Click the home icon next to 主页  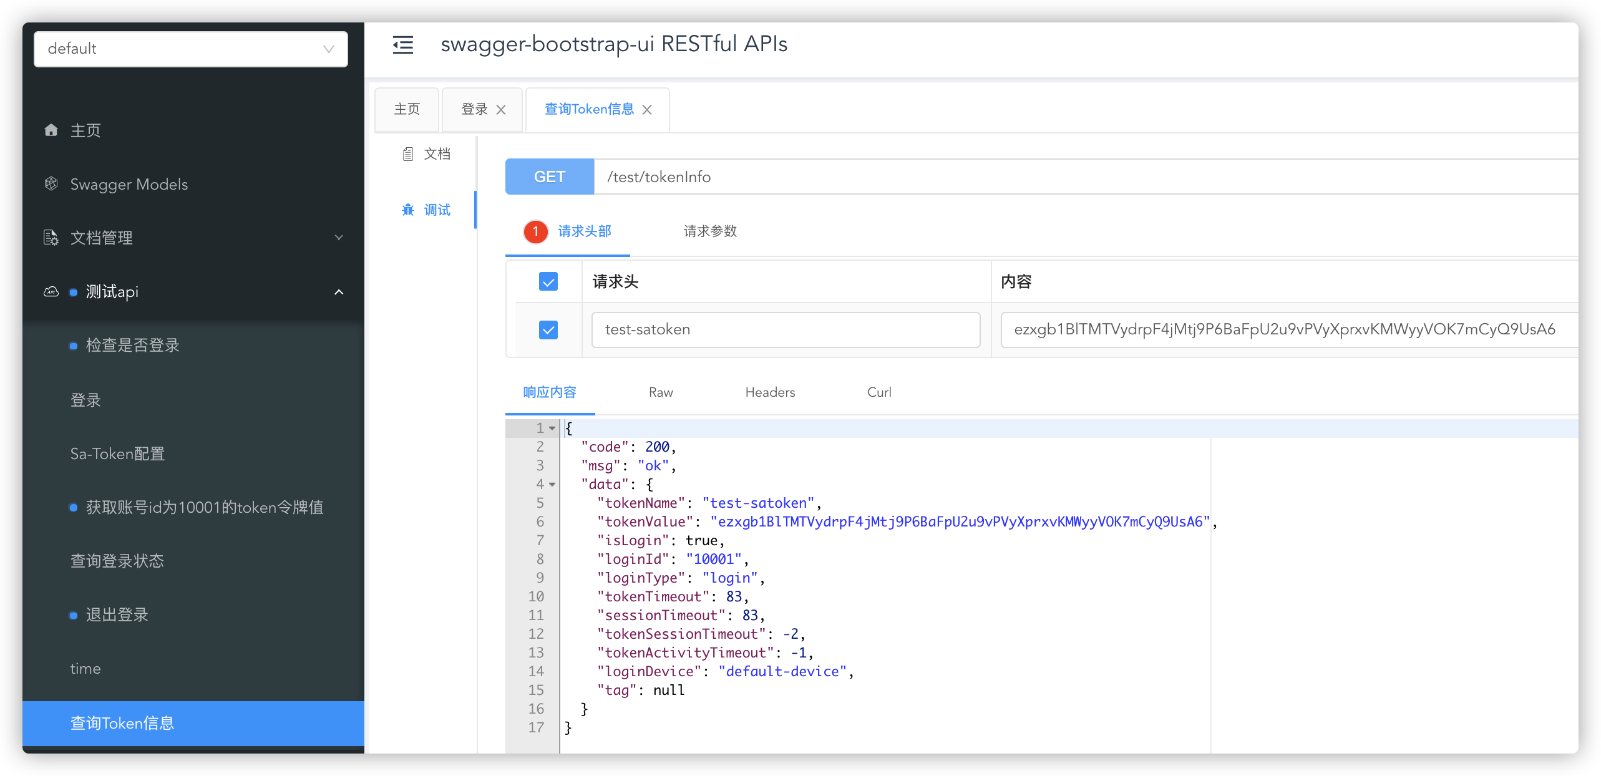tap(52, 130)
